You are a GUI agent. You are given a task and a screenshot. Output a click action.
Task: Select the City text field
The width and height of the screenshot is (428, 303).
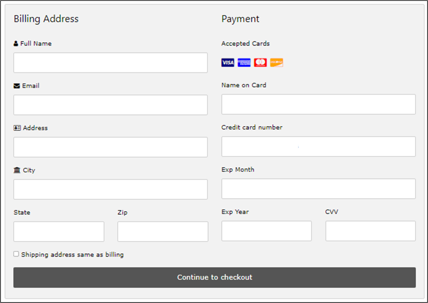(110, 189)
